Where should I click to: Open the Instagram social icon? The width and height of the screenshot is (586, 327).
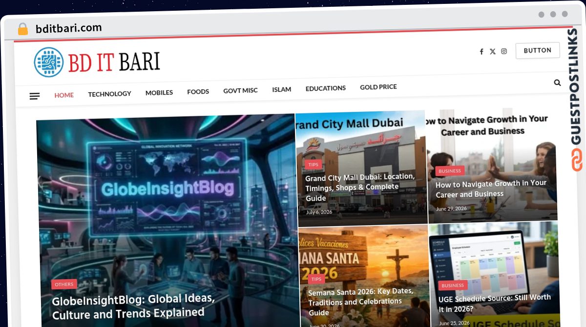[504, 51]
